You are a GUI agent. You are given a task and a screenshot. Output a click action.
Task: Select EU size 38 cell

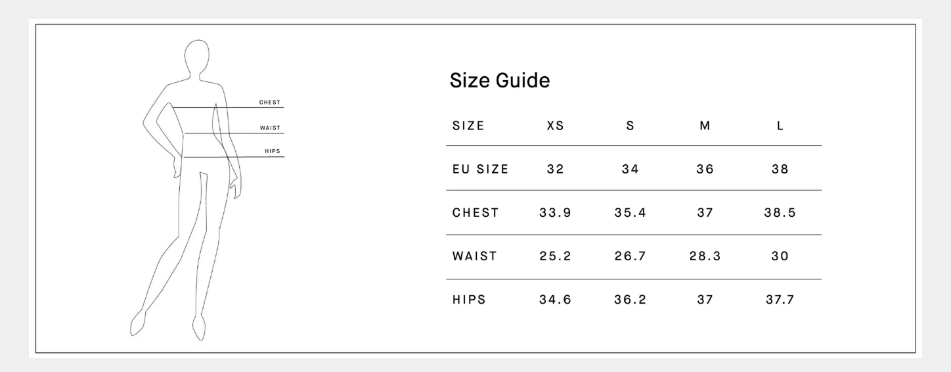click(780, 169)
